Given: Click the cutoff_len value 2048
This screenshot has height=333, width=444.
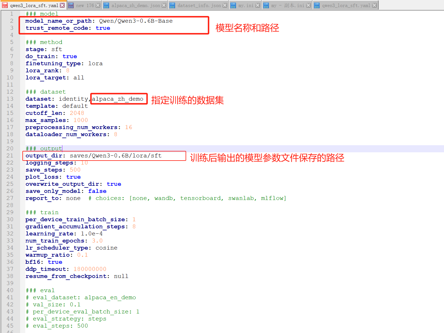Looking at the screenshot, I should click(77, 113).
